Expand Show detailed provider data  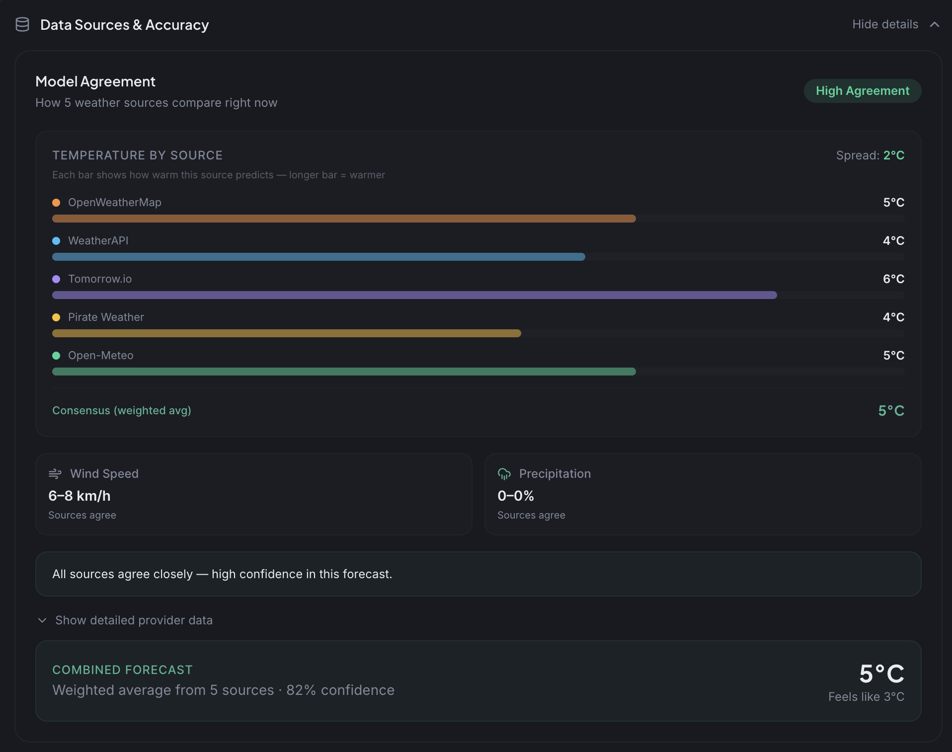[x=134, y=620]
